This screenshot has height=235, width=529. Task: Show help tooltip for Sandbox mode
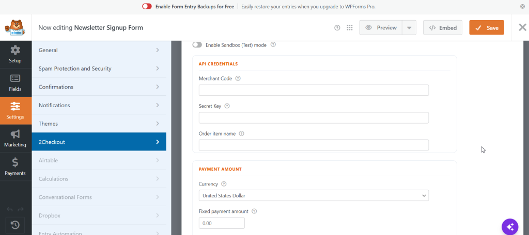point(273,44)
